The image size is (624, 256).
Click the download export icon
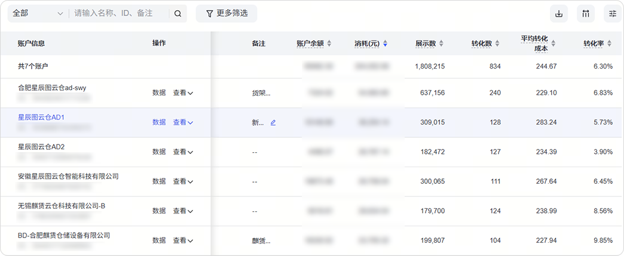click(559, 14)
